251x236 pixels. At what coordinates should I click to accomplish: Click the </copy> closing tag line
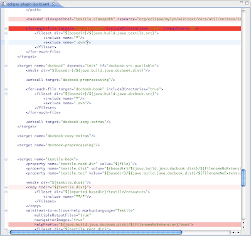click(33, 206)
